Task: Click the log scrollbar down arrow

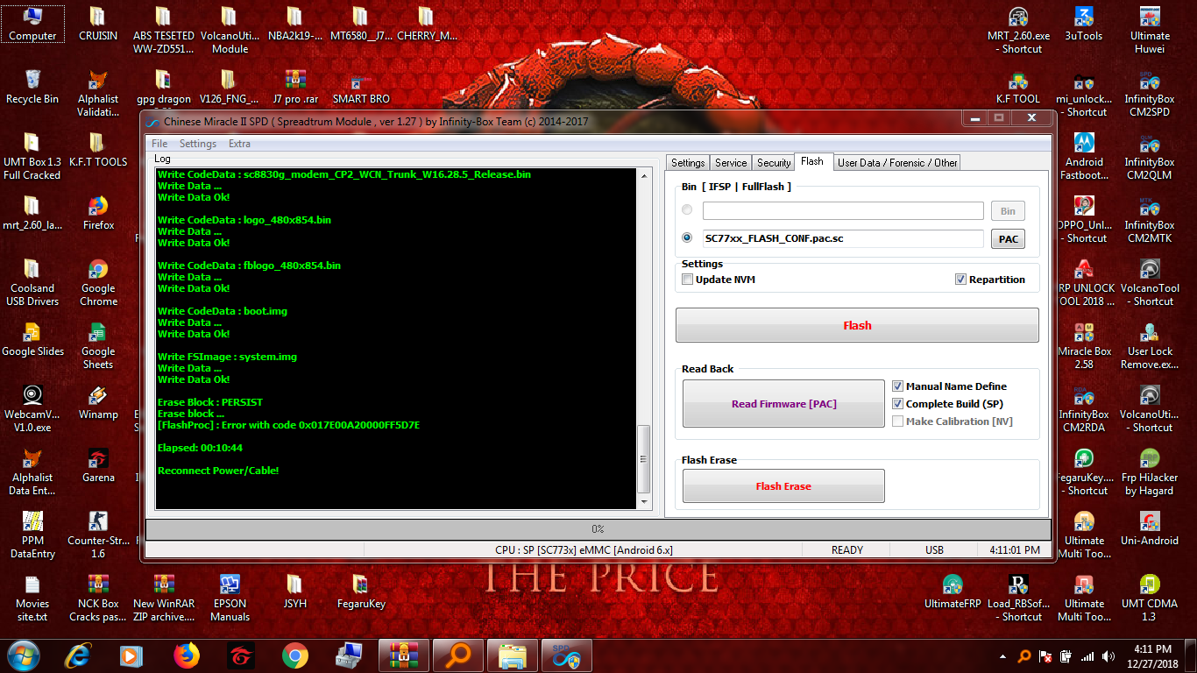Action: tap(644, 503)
